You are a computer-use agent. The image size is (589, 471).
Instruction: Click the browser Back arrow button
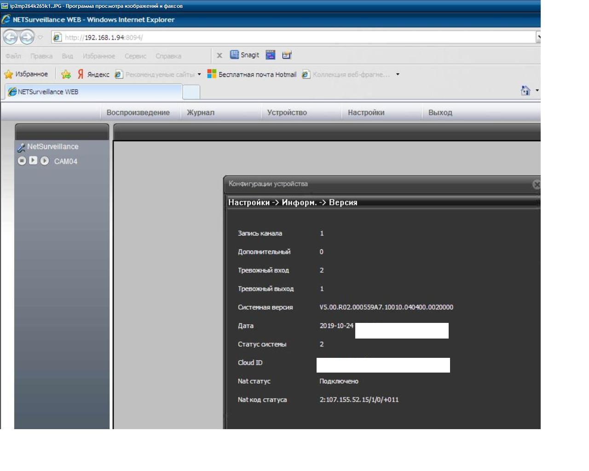coord(10,37)
